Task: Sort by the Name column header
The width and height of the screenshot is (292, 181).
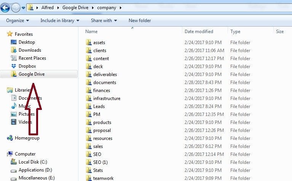Action: point(91,32)
